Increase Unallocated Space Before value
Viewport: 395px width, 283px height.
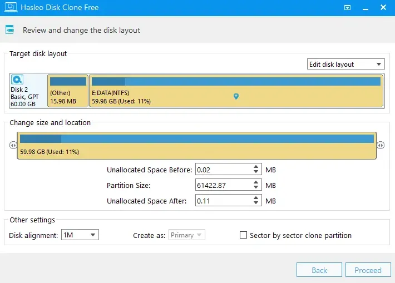pos(256,167)
